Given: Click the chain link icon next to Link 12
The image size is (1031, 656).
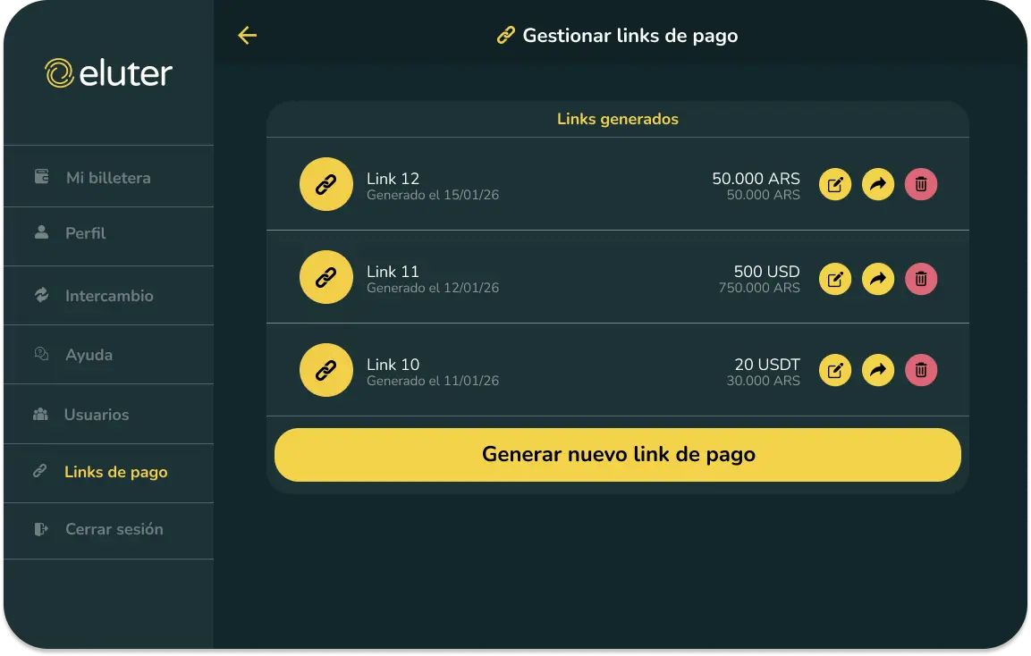Looking at the screenshot, I should [325, 184].
